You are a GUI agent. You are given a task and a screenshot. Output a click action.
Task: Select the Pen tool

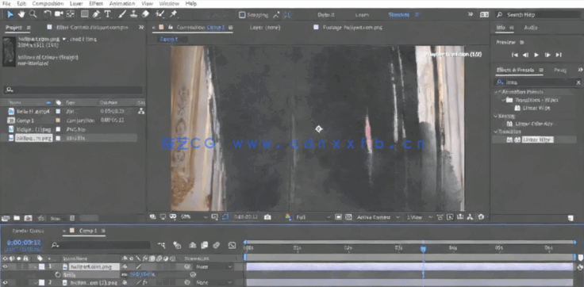[96, 14]
